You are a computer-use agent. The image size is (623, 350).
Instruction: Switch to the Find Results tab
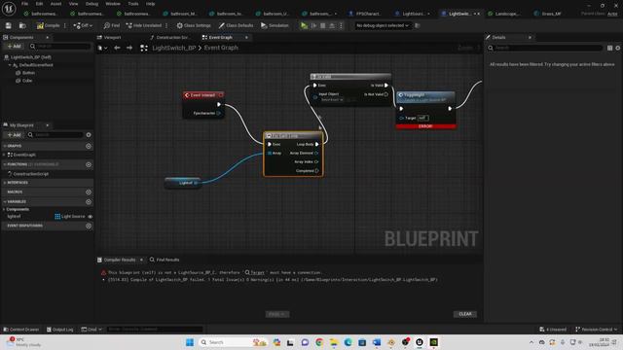[165, 260]
